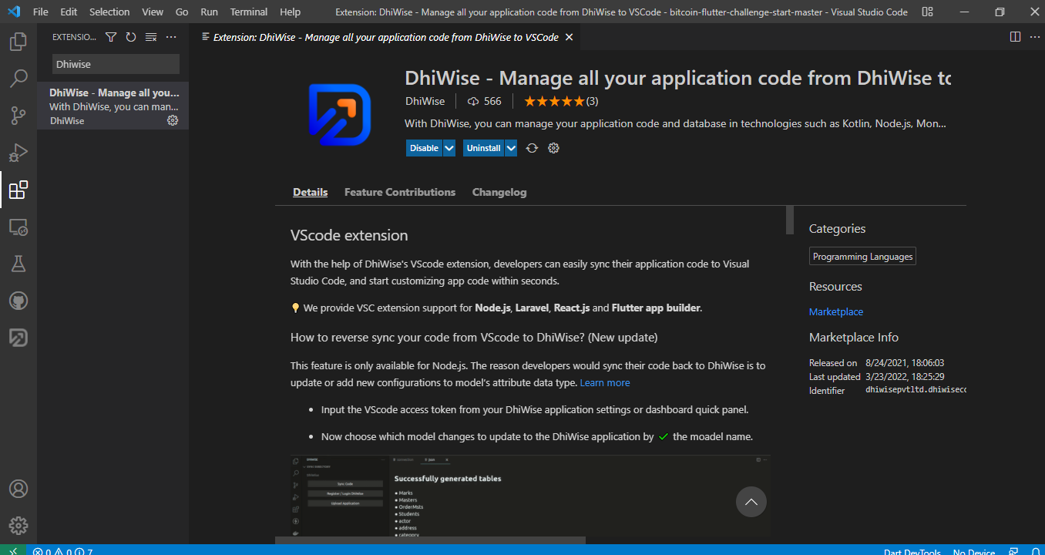Screen dimensions: 1045x555
Task: Open the GitHub view in activity bar
Action: click(18, 301)
